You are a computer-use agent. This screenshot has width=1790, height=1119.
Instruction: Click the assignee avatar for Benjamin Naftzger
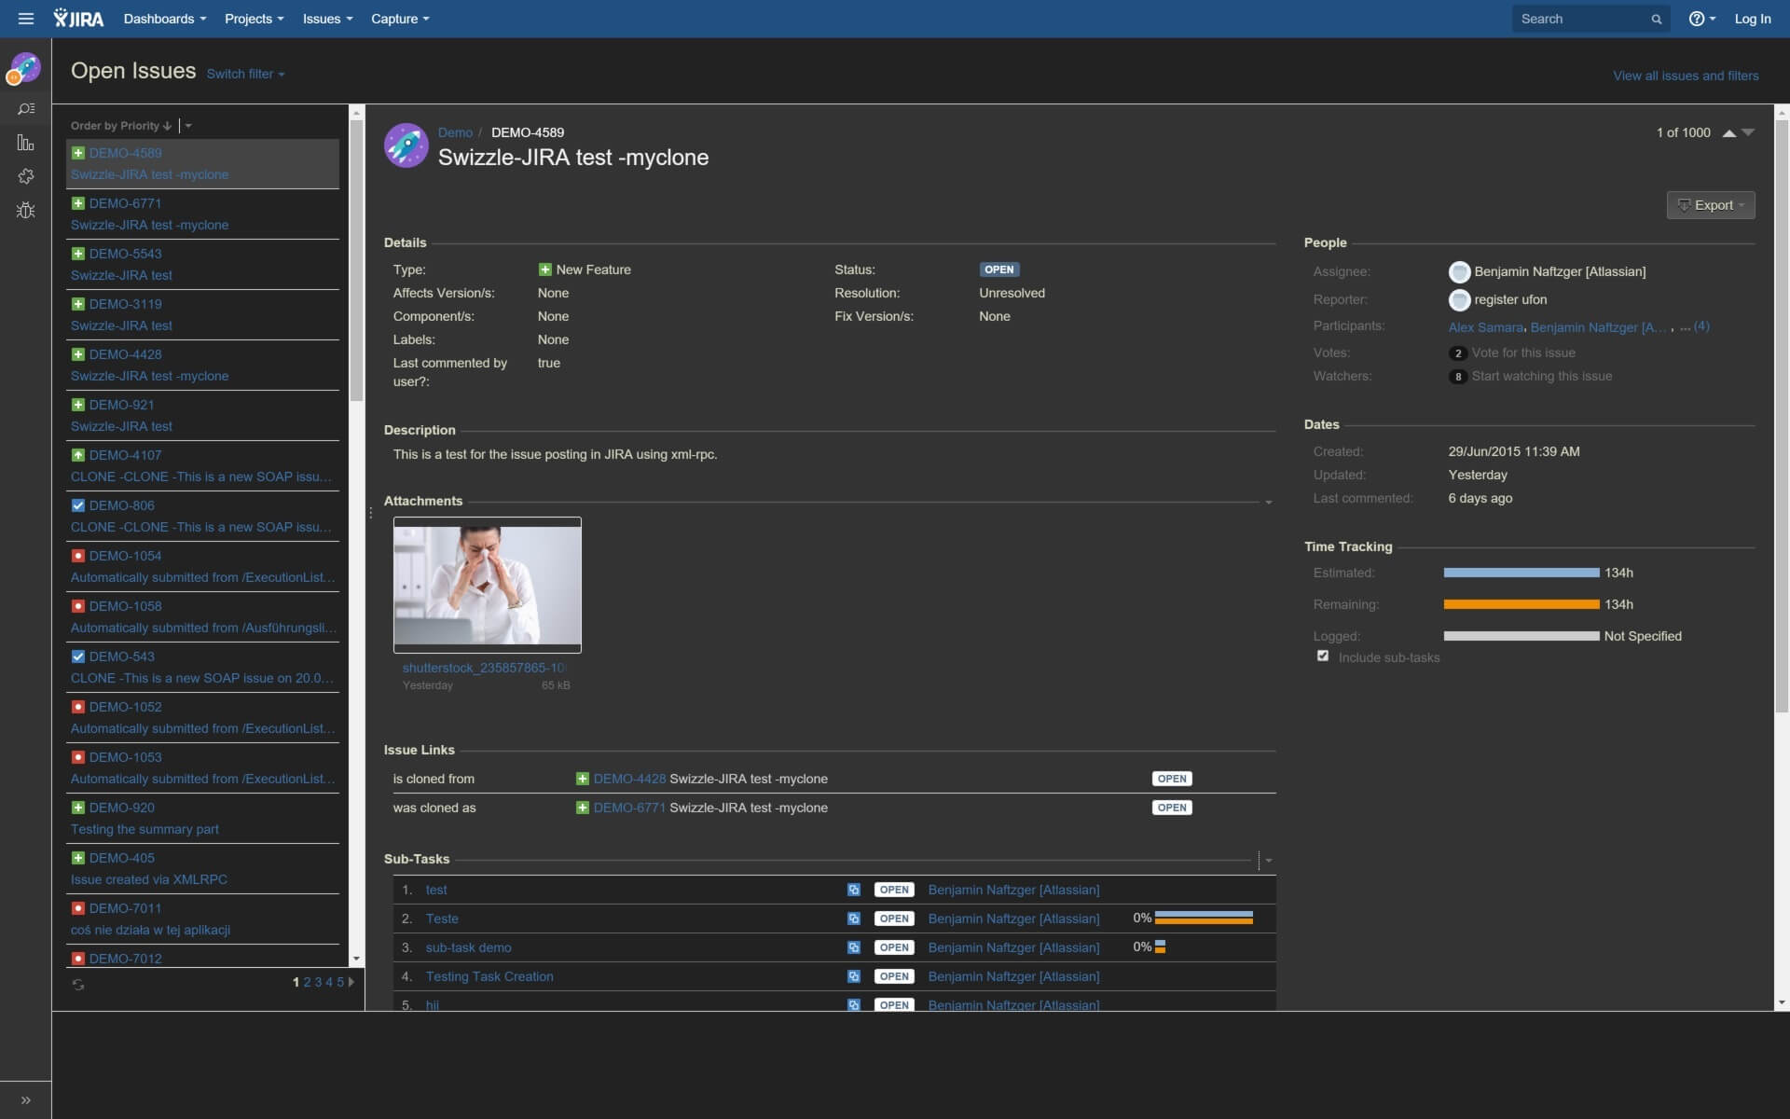click(1459, 272)
